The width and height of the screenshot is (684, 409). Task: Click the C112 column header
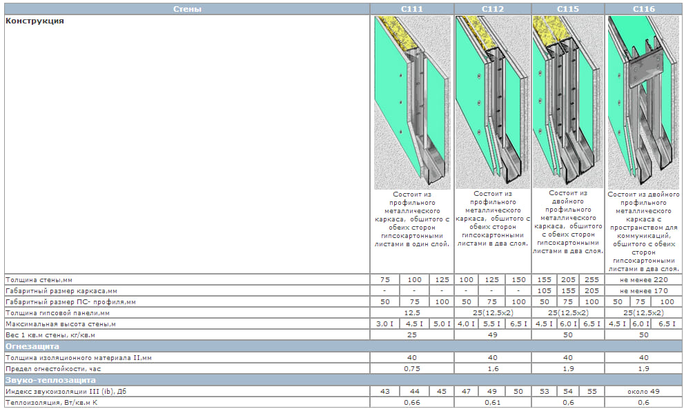[x=491, y=9]
